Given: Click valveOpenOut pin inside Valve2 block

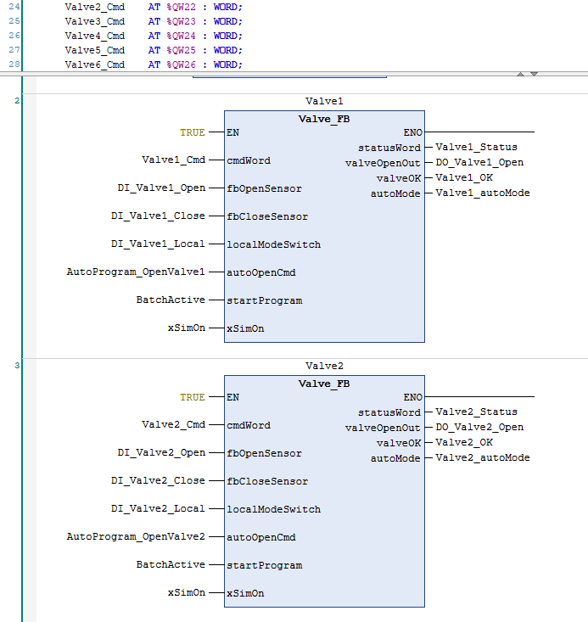Looking at the screenshot, I should (383, 428).
